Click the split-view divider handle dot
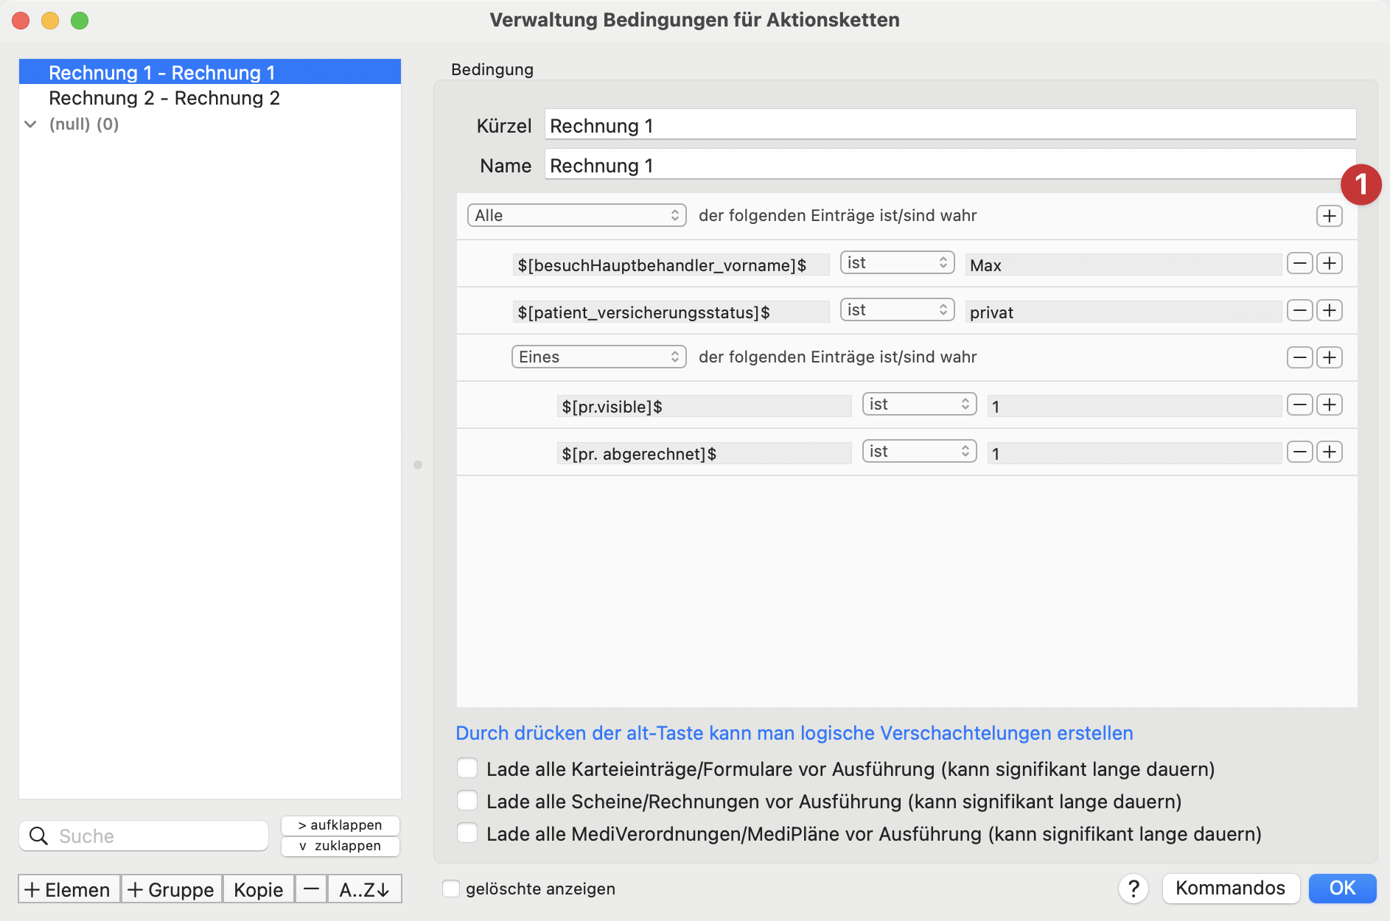Image resolution: width=1390 pixels, height=921 pixels. (418, 465)
